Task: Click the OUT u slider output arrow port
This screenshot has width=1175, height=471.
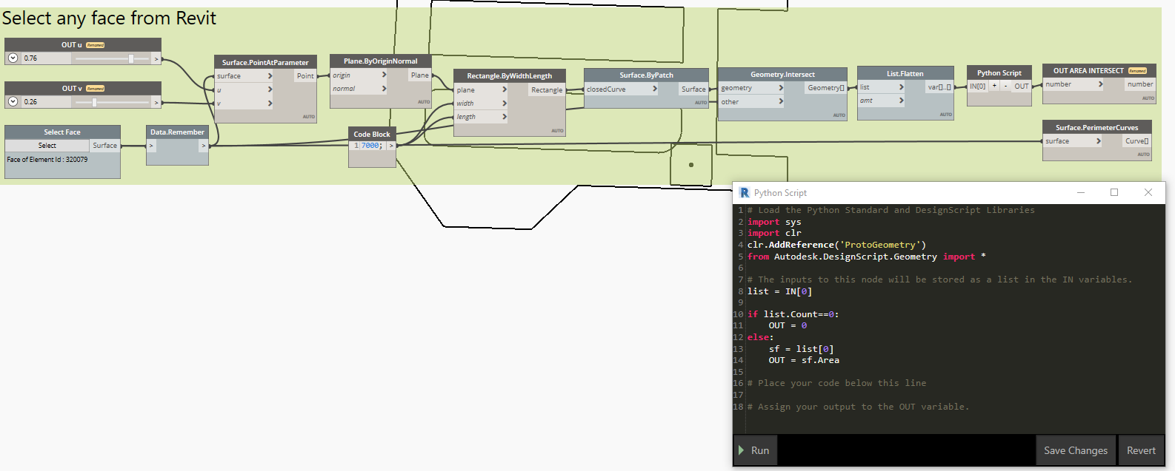Action: [x=156, y=58]
